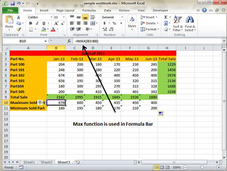The image size is (227, 171).
Task: Click Increase Decimal icon
Action: [105, 30]
